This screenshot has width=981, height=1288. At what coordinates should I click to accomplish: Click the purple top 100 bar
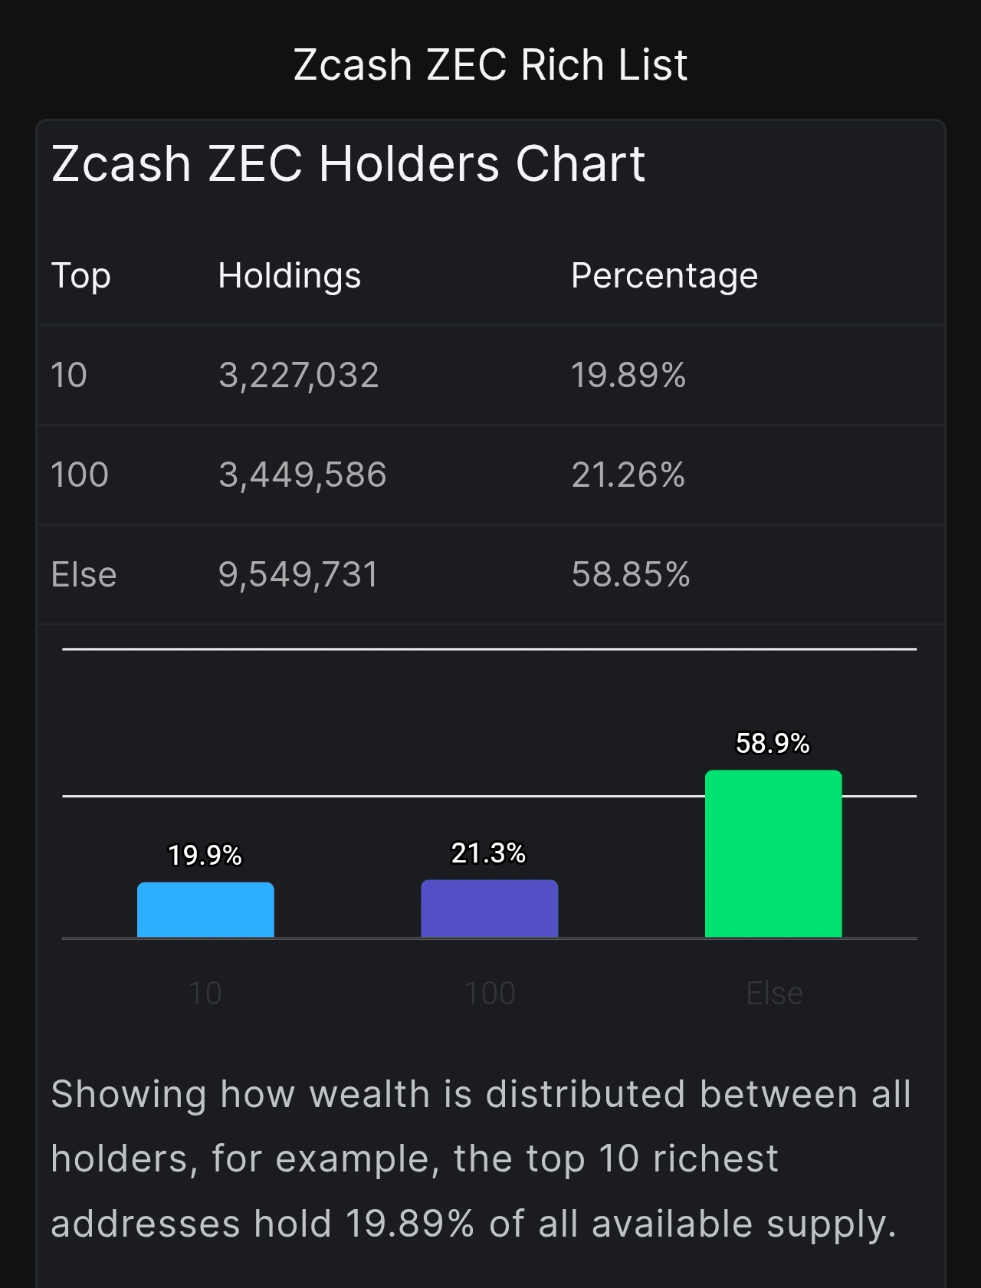pos(490,909)
